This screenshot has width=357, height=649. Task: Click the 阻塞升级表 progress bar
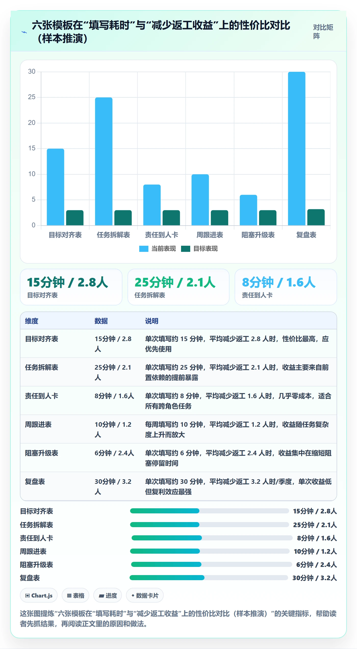coord(212,564)
